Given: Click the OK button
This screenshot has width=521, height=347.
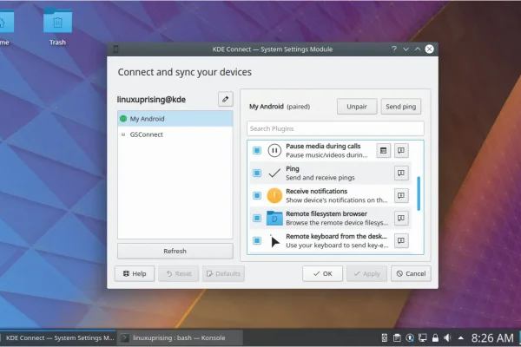Looking at the screenshot, I should click(x=322, y=273).
